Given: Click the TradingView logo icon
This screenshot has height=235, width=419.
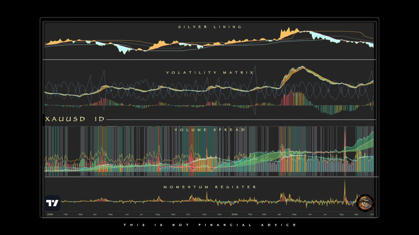Looking at the screenshot, I should (52, 203).
